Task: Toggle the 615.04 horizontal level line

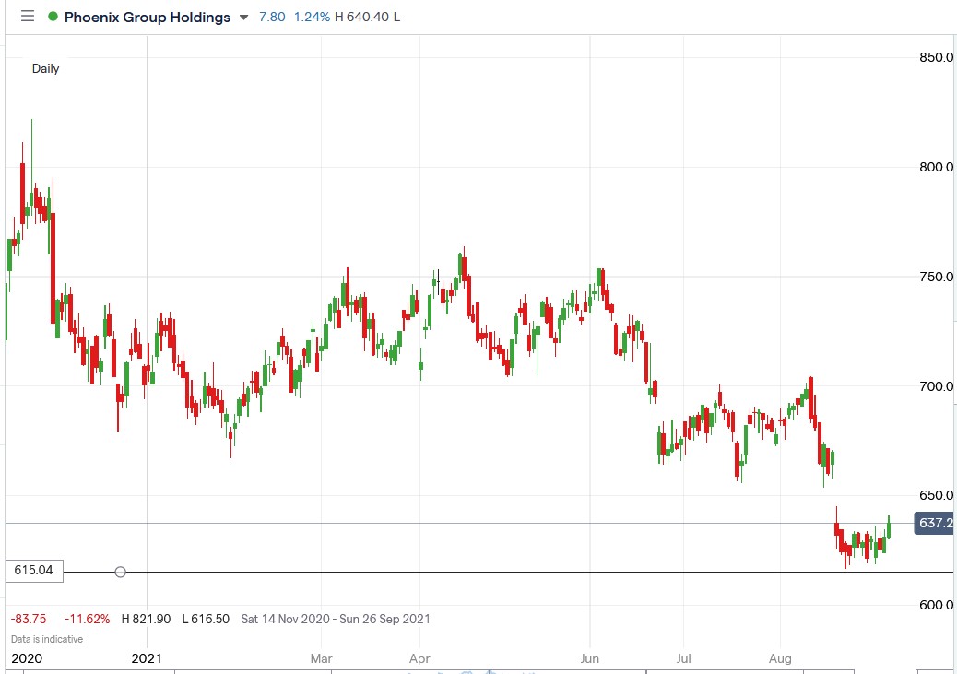Action: click(x=461, y=572)
